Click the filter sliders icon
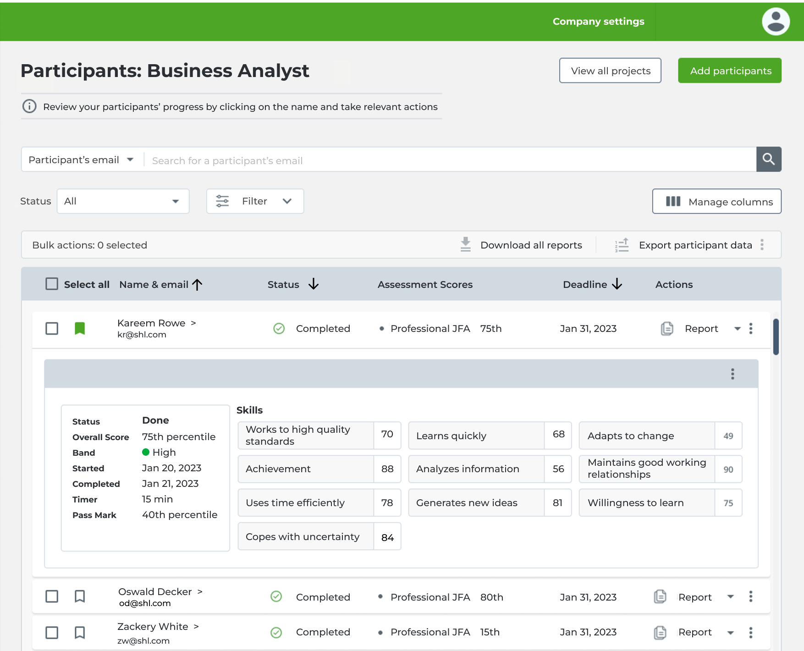 (223, 201)
